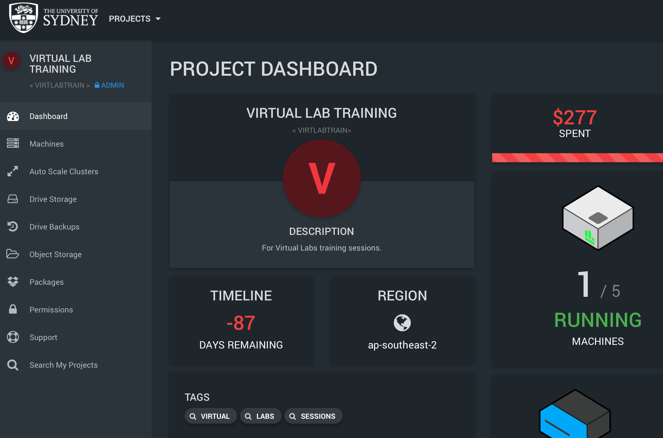The image size is (663, 438).
Task: Click the '< VIRTLABTRAIN>' code in the card
Action: pyautogui.click(x=322, y=130)
